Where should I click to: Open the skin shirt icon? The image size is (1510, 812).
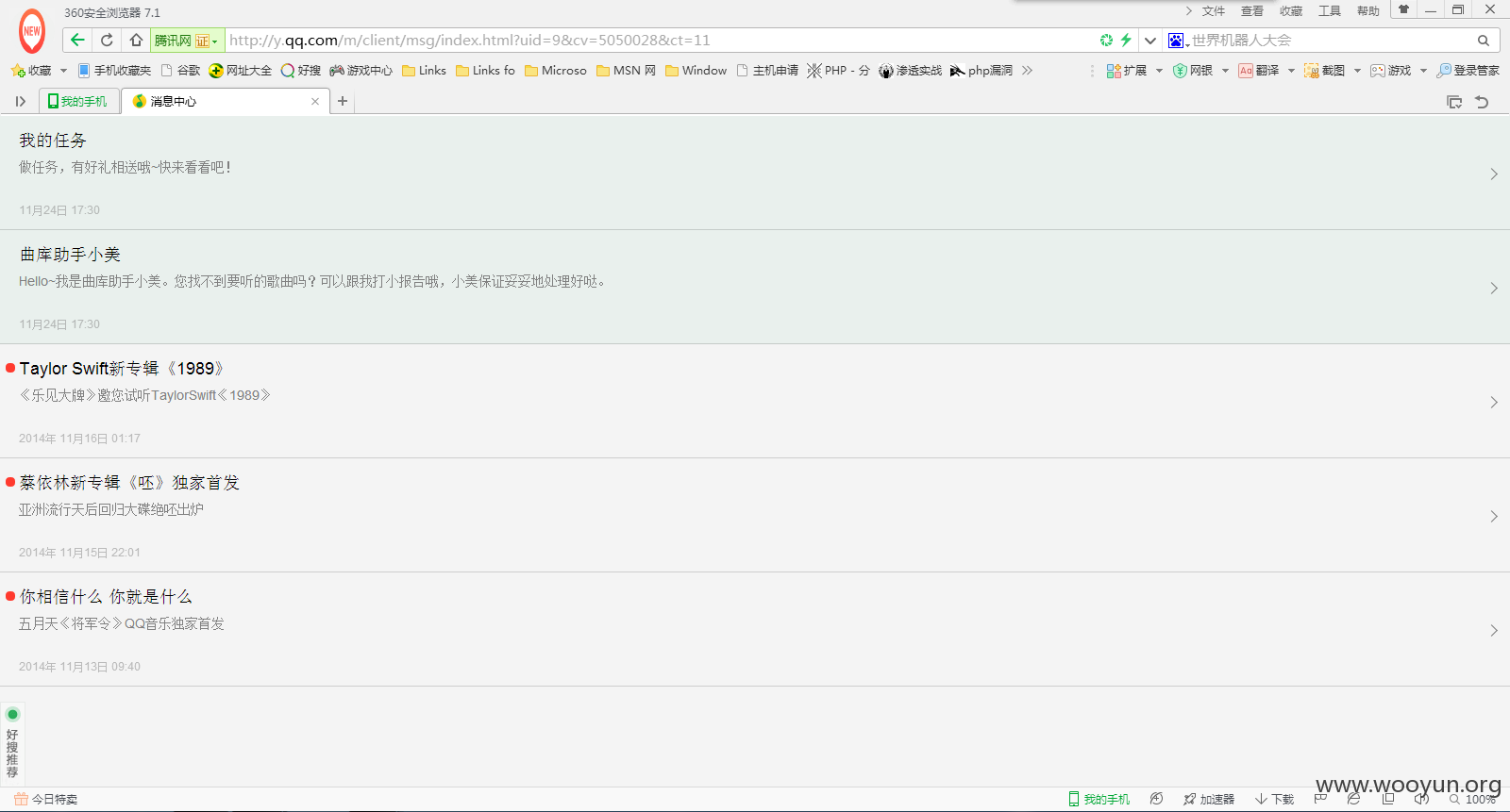1403,10
